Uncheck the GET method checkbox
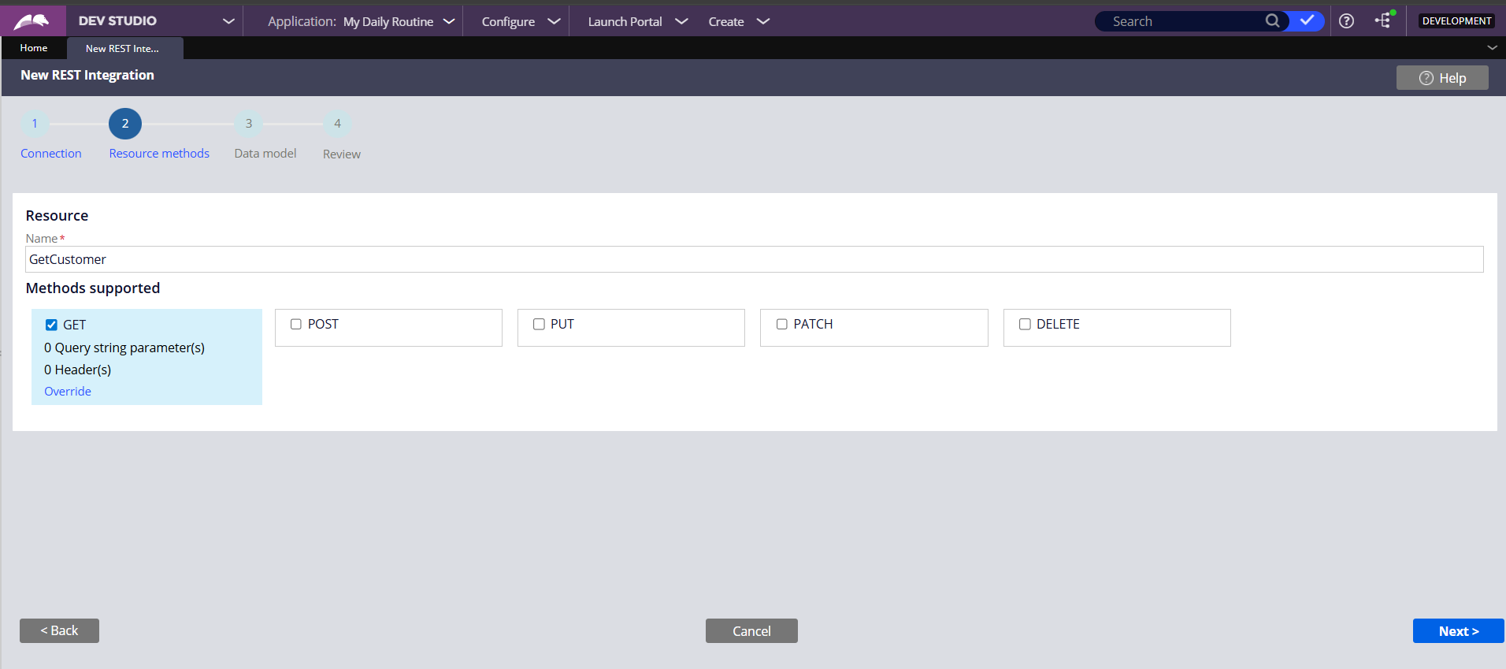This screenshot has width=1506, height=669. (x=51, y=325)
